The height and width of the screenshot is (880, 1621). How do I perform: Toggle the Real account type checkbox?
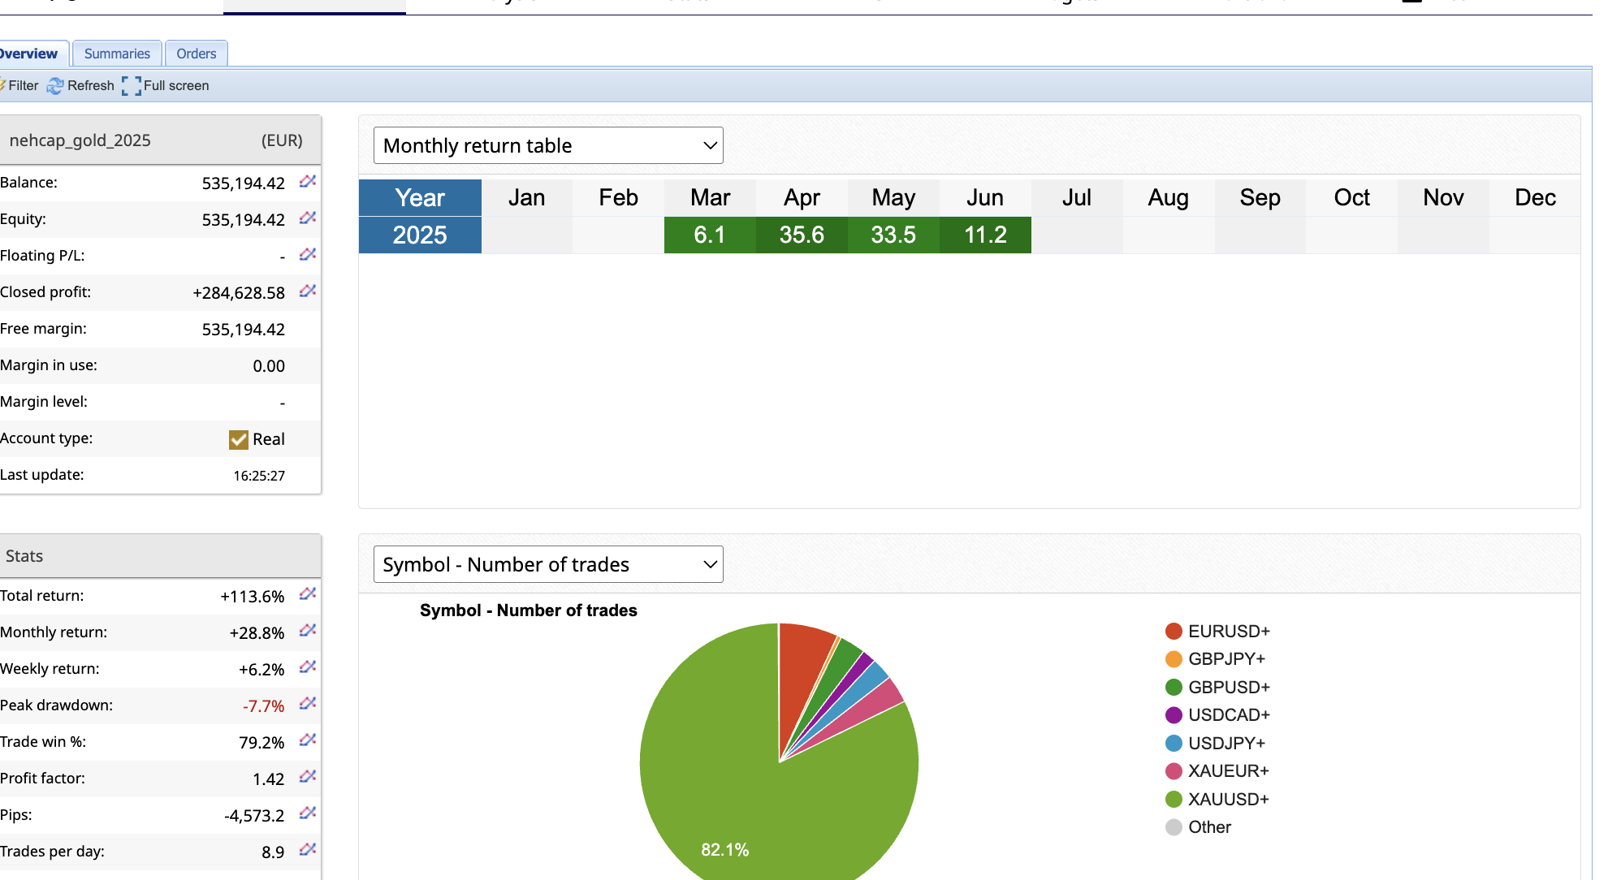point(238,439)
